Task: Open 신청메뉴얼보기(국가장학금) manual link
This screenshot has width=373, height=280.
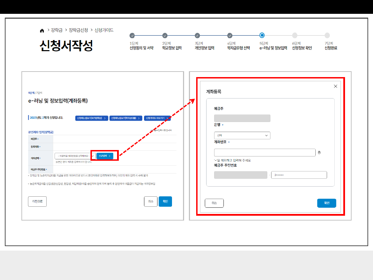Action: 92,118
